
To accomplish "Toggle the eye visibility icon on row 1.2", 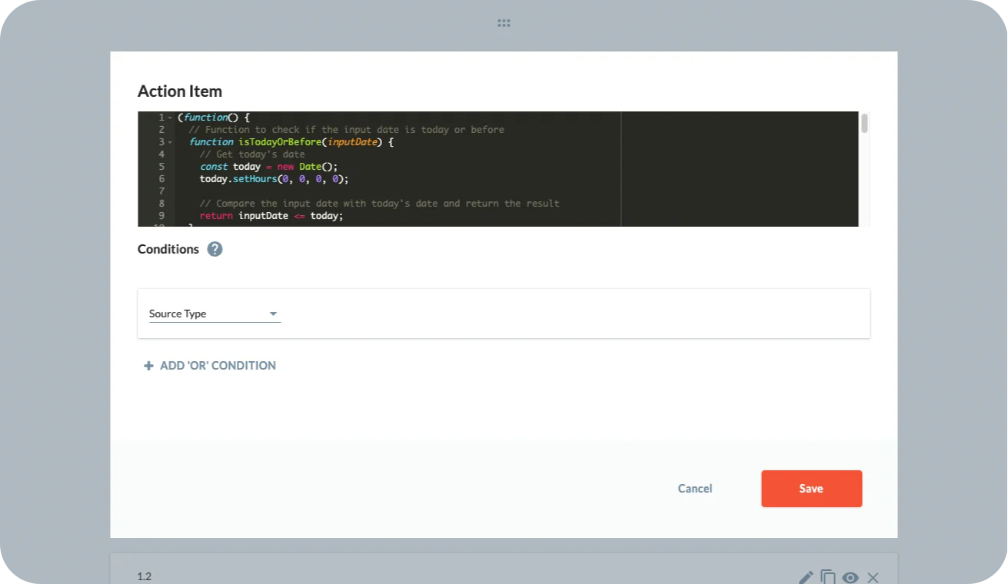I will point(850,577).
